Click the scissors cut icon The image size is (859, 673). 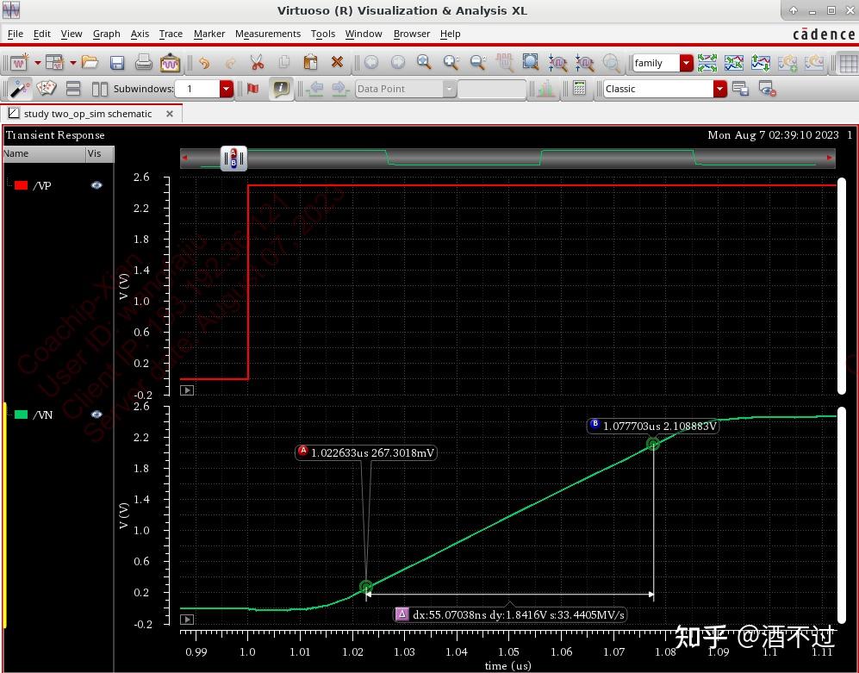pyautogui.click(x=257, y=63)
